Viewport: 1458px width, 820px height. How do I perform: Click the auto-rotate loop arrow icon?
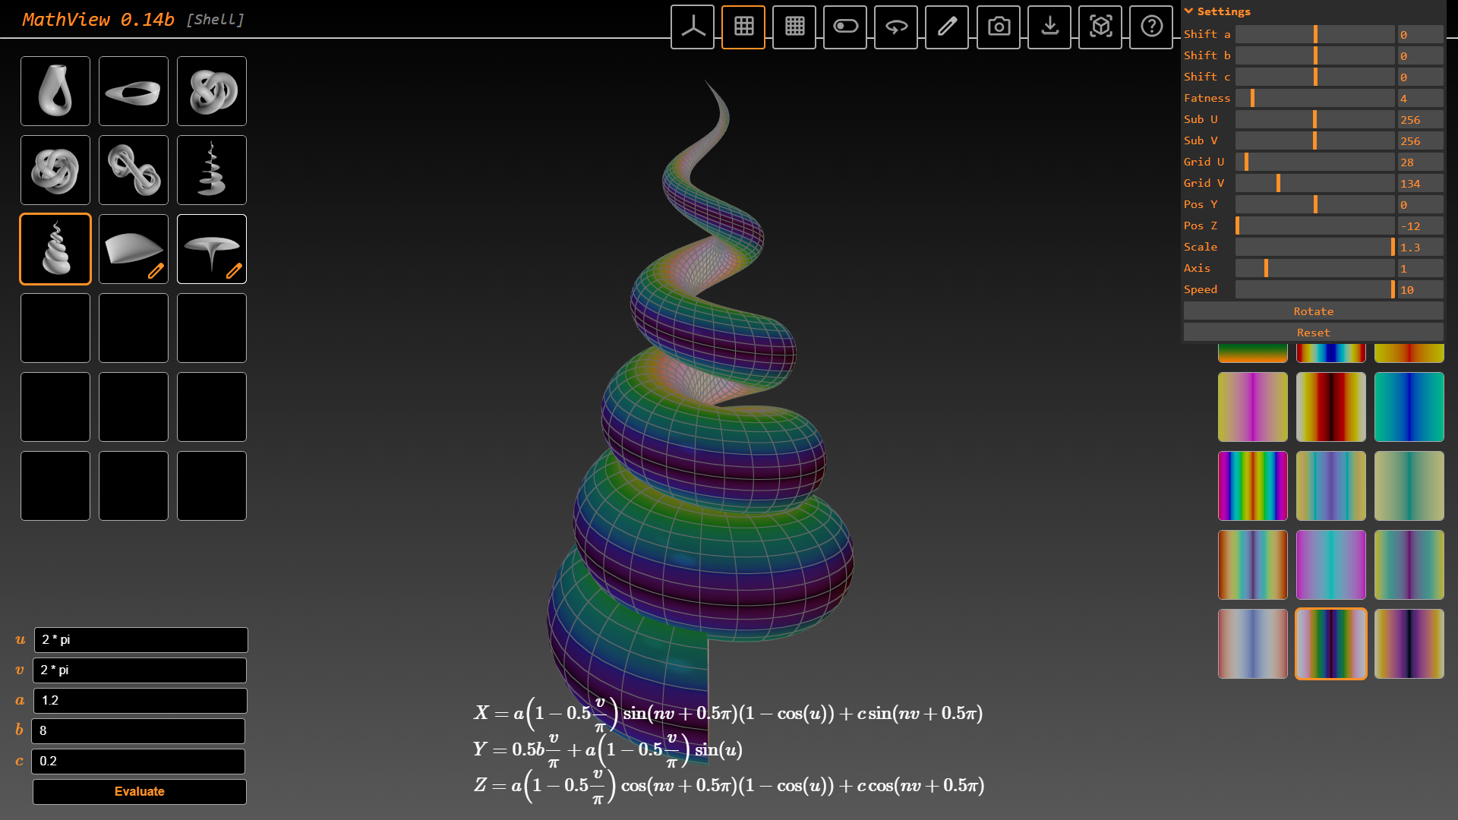[x=896, y=27]
